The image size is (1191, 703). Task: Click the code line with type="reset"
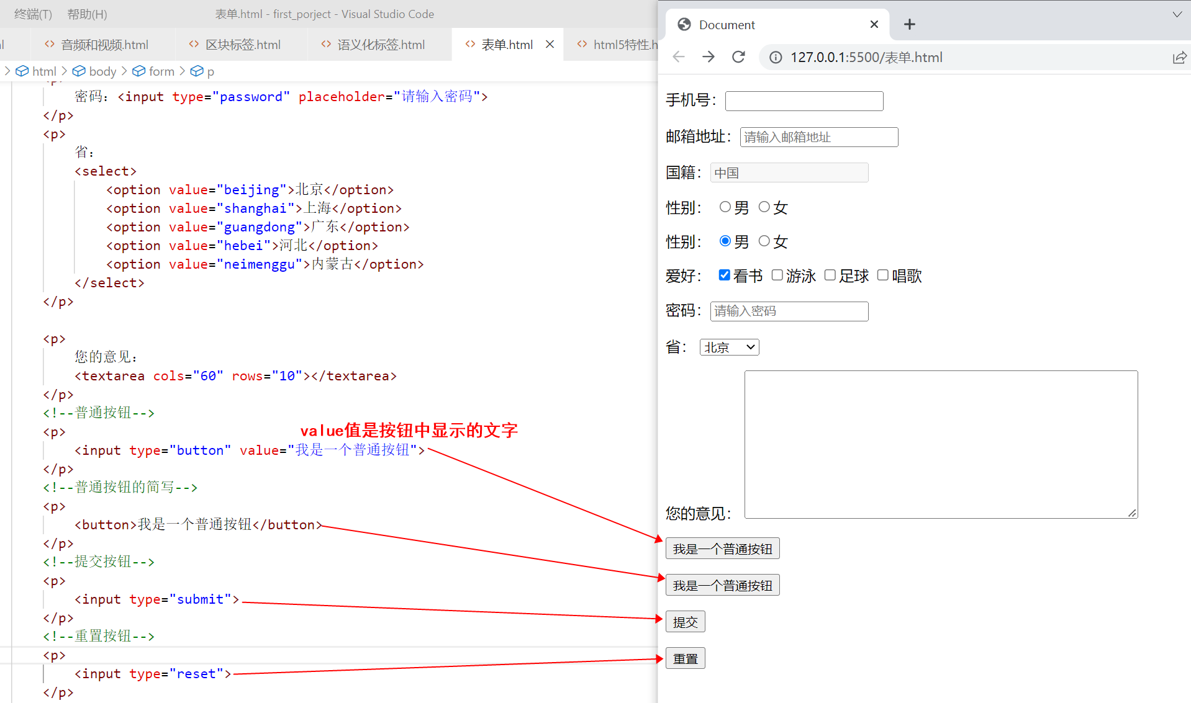153,674
